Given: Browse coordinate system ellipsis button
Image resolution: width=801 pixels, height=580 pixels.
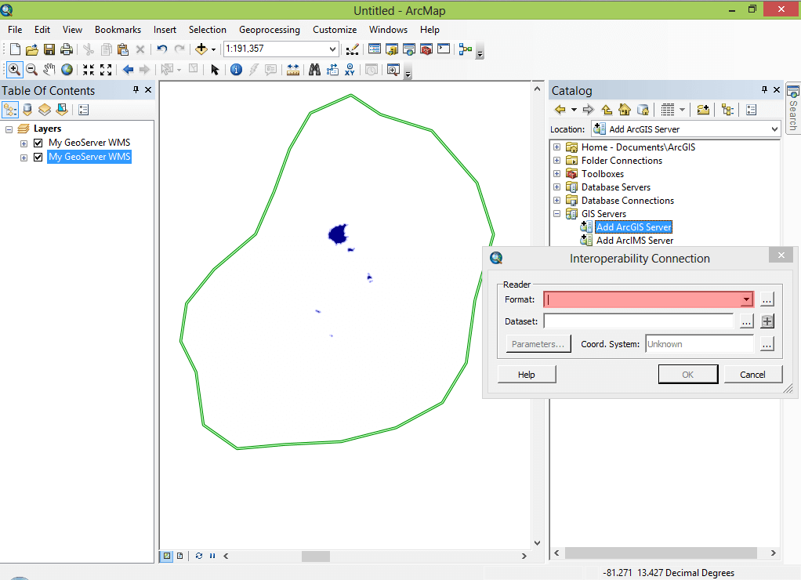Looking at the screenshot, I should click(767, 344).
